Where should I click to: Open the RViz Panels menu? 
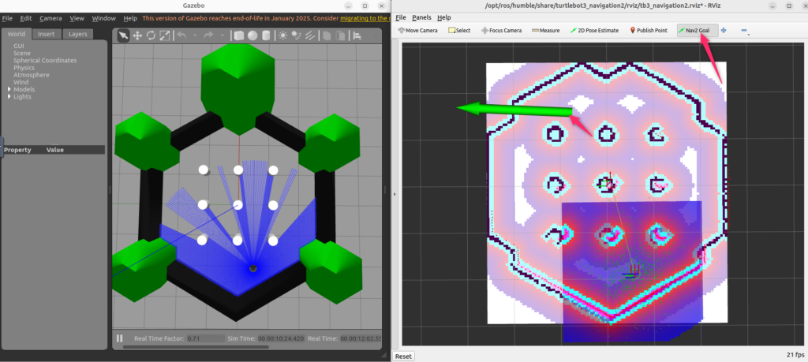pyautogui.click(x=421, y=17)
